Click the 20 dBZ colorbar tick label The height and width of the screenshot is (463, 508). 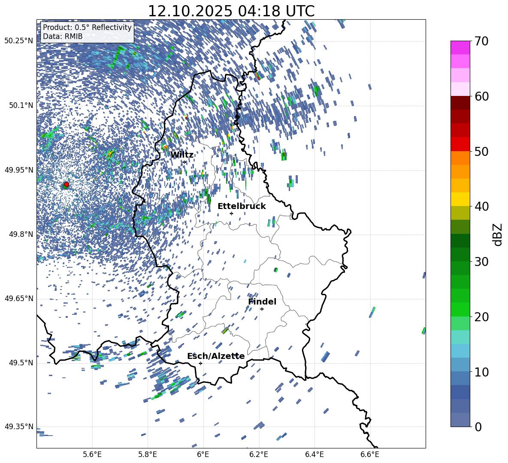pyautogui.click(x=481, y=317)
